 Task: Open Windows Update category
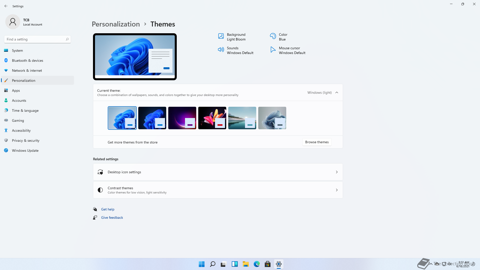tap(37, 150)
